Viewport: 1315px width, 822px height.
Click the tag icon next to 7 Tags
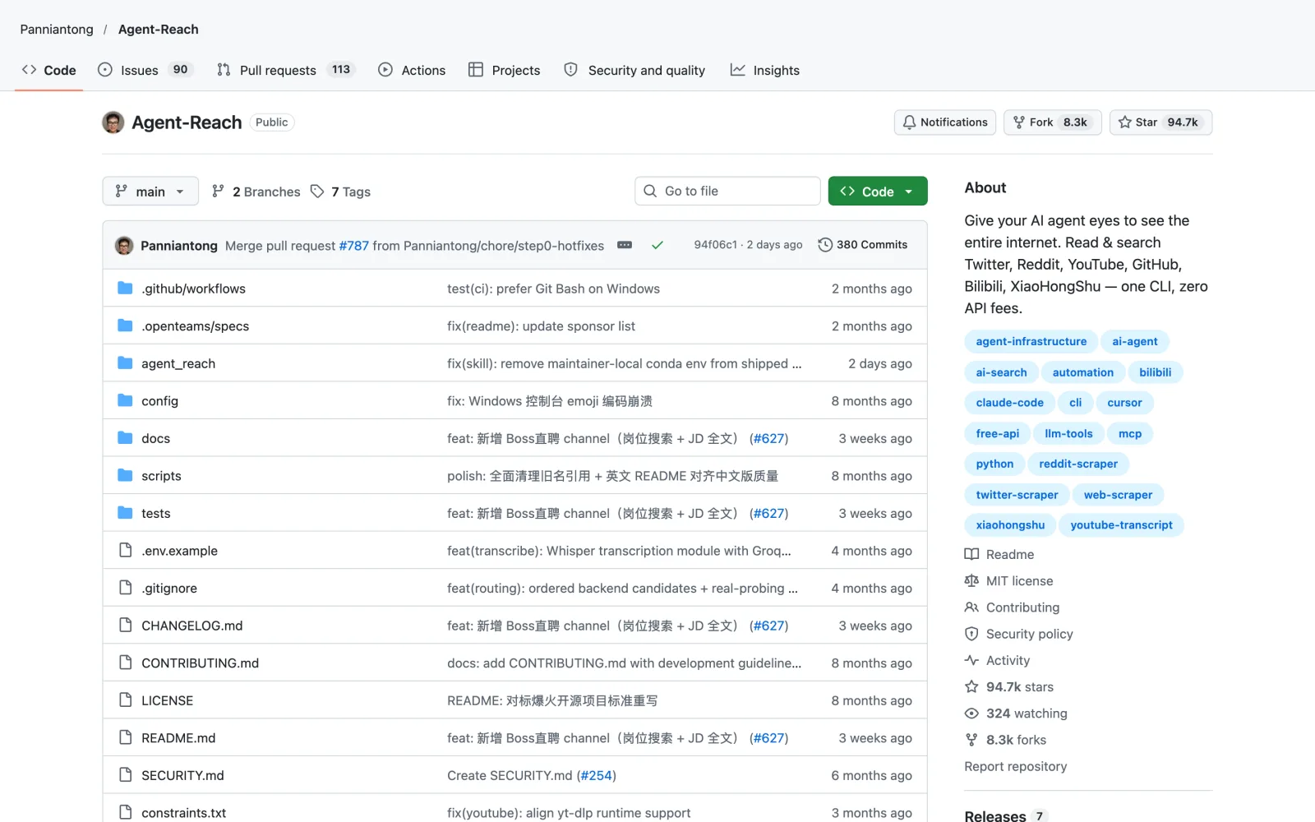[x=317, y=192]
